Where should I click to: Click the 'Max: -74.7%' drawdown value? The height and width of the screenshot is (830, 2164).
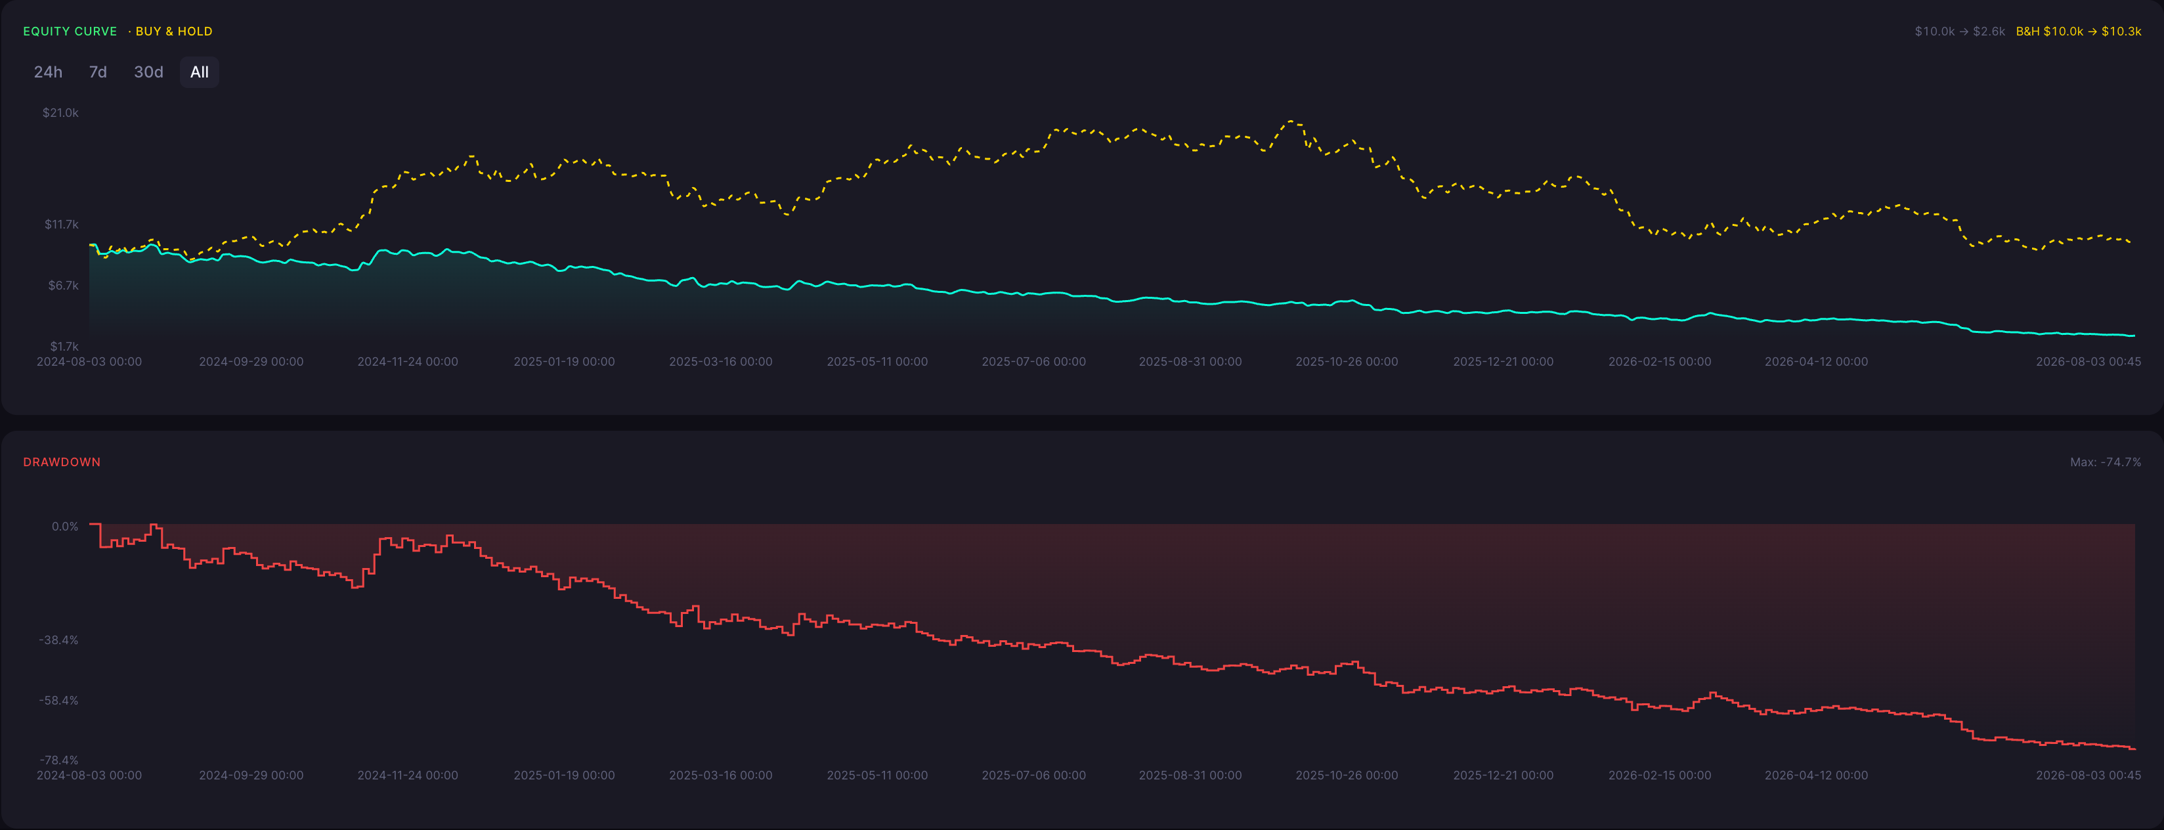click(x=2105, y=462)
